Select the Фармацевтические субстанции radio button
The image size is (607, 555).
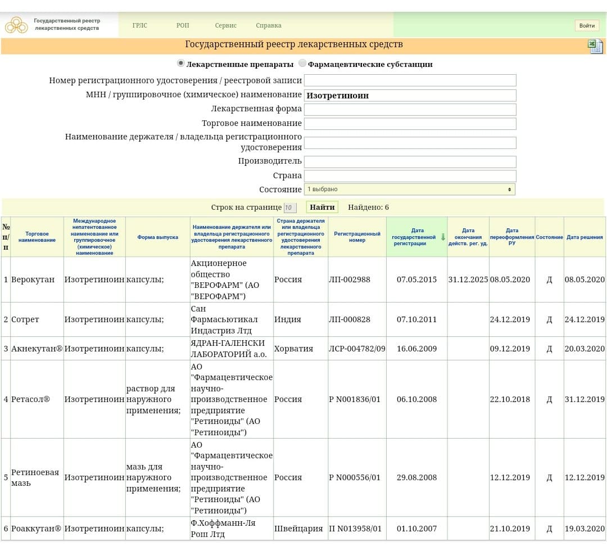[x=302, y=64]
